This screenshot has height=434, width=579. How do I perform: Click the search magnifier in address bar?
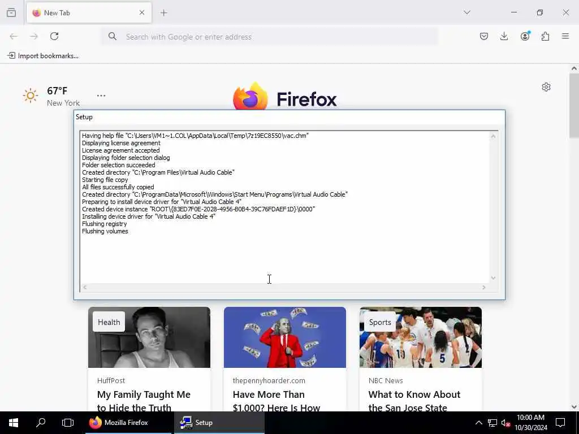pos(113,36)
